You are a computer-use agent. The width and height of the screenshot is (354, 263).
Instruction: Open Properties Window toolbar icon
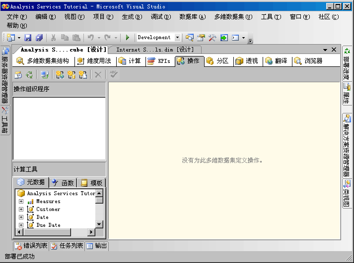click(201, 37)
